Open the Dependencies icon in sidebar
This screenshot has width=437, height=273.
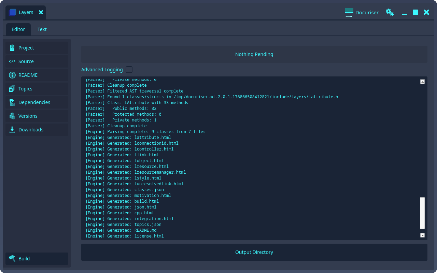[x=12, y=102]
